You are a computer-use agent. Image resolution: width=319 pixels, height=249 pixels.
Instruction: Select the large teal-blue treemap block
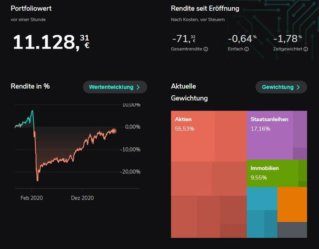pos(262,199)
